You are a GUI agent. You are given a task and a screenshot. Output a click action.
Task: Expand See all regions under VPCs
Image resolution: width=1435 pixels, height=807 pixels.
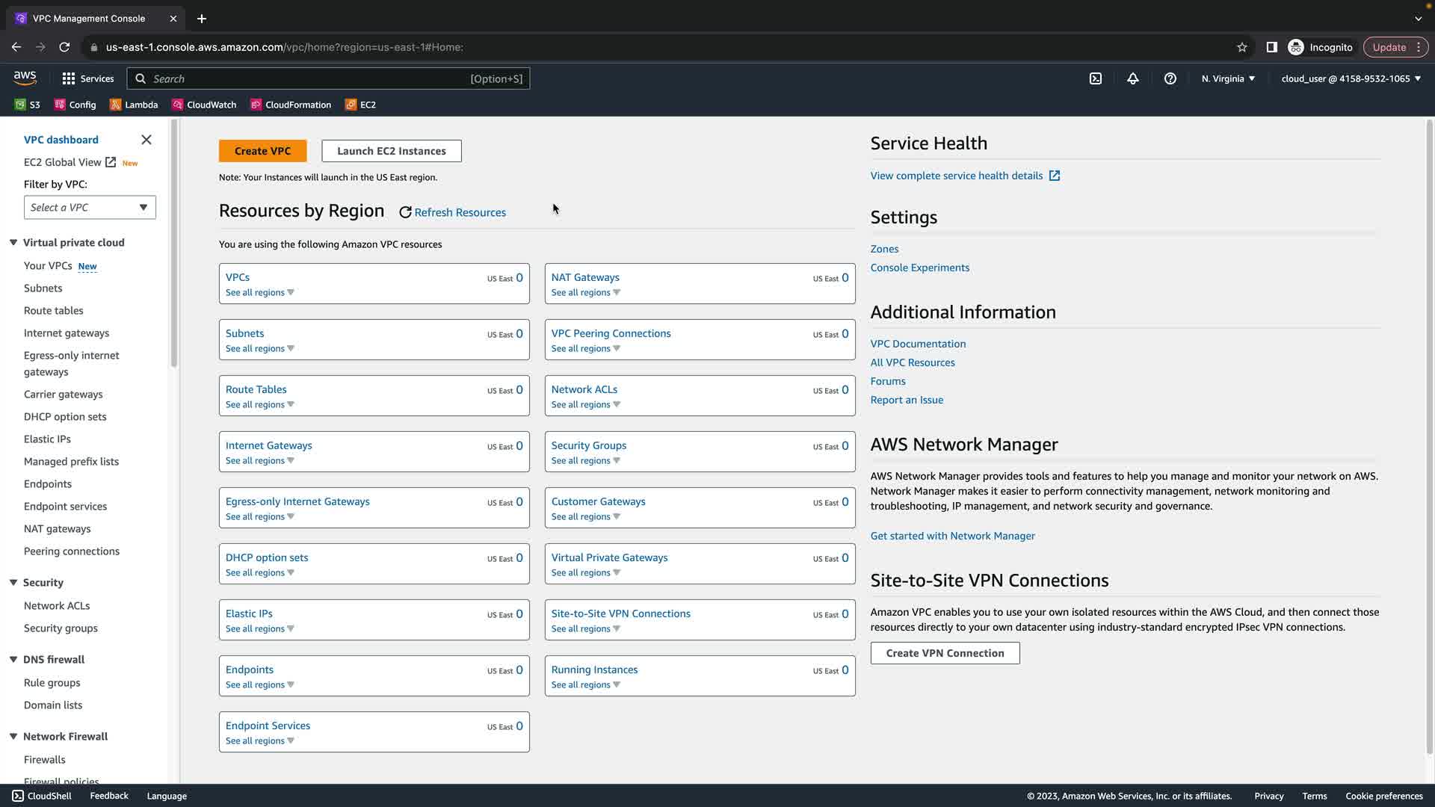coord(259,293)
